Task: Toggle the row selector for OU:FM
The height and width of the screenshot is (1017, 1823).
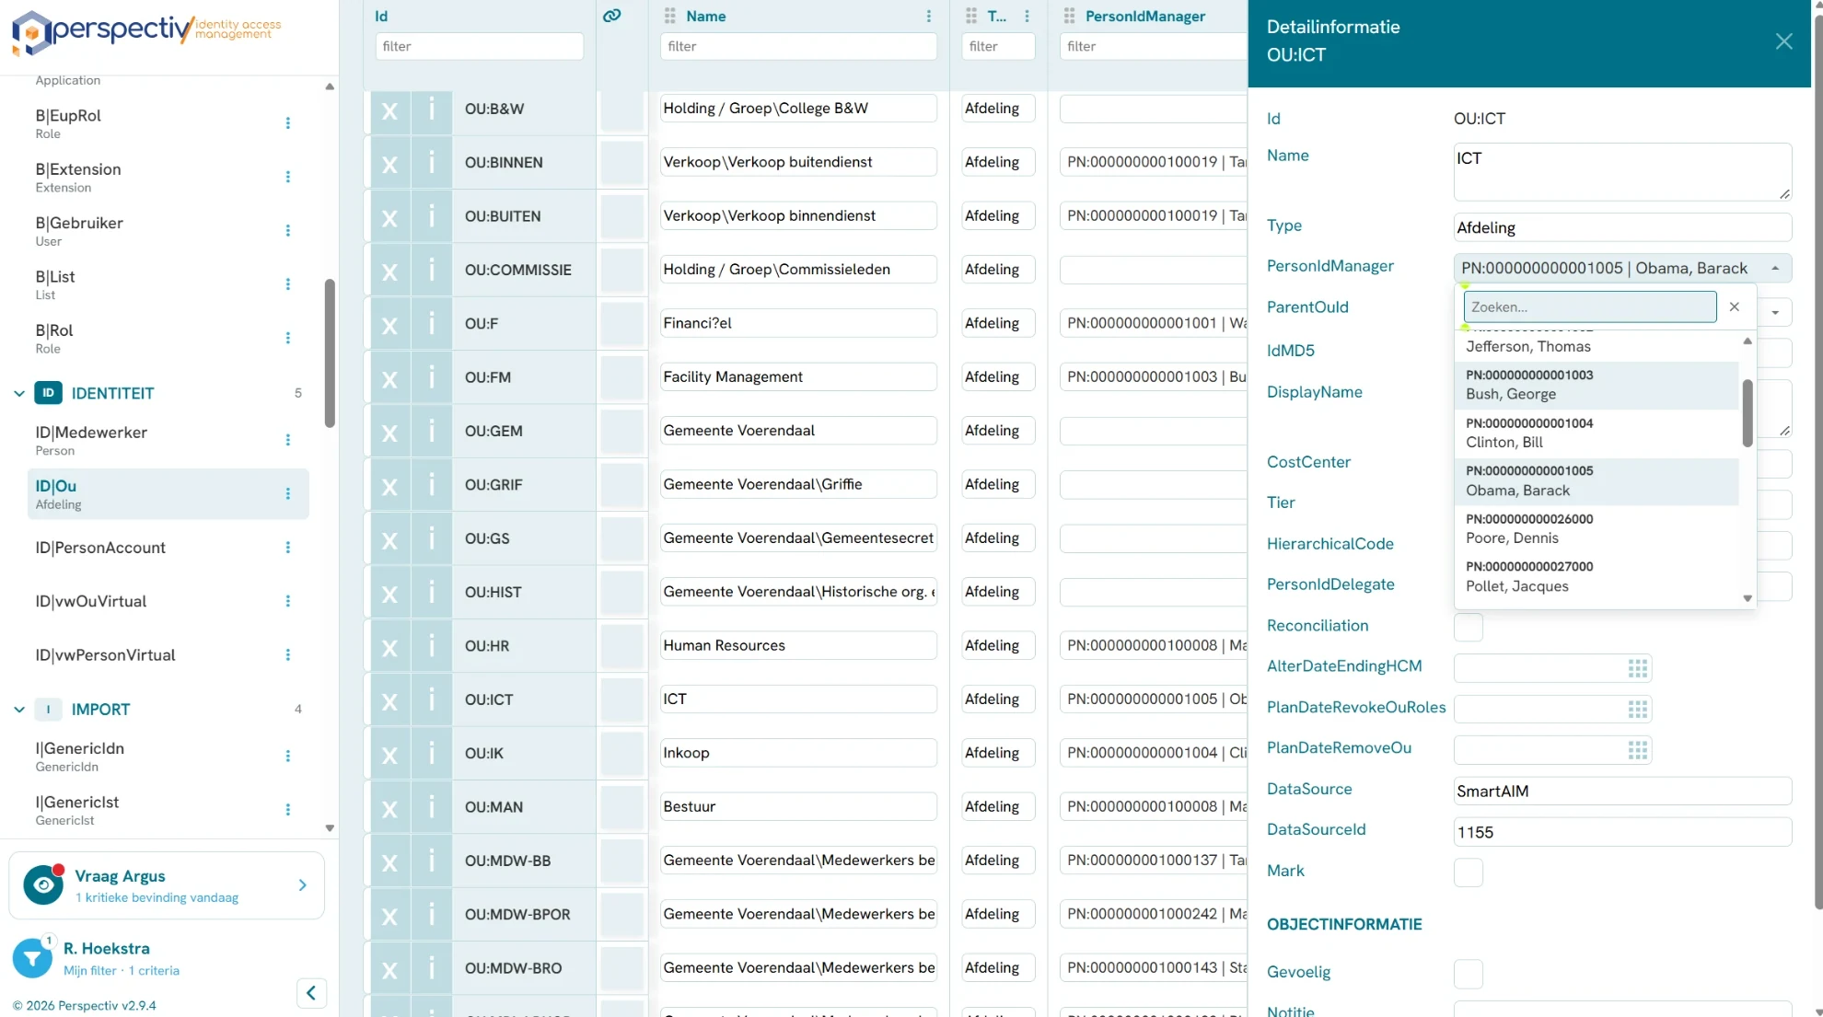Action: pyautogui.click(x=622, y=377)
